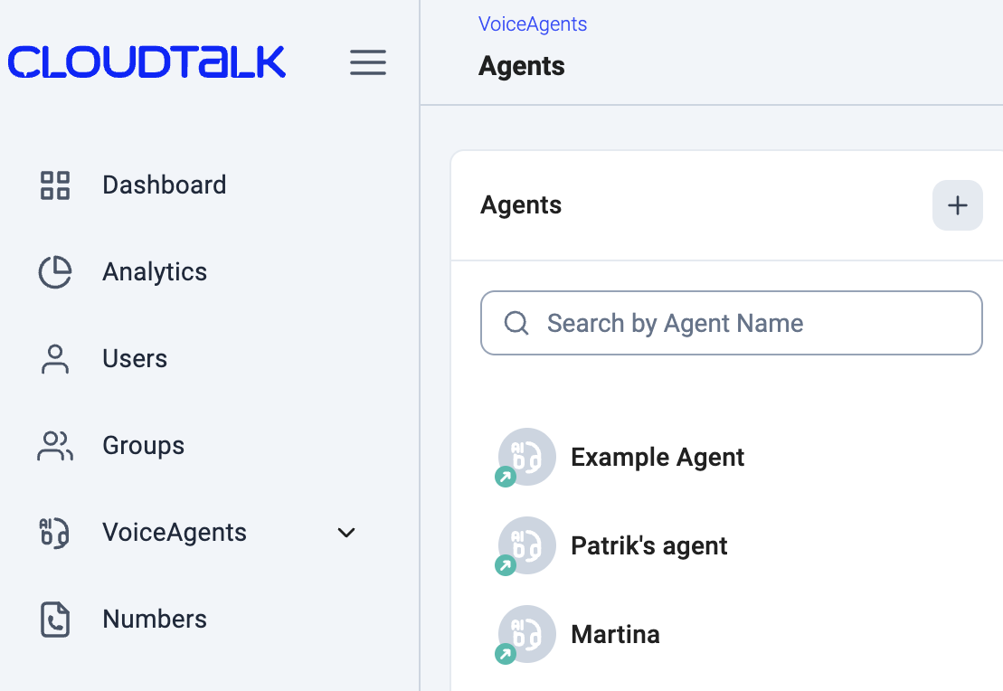
Task: Click Martina's avatar icon
Action: point(526,634)
